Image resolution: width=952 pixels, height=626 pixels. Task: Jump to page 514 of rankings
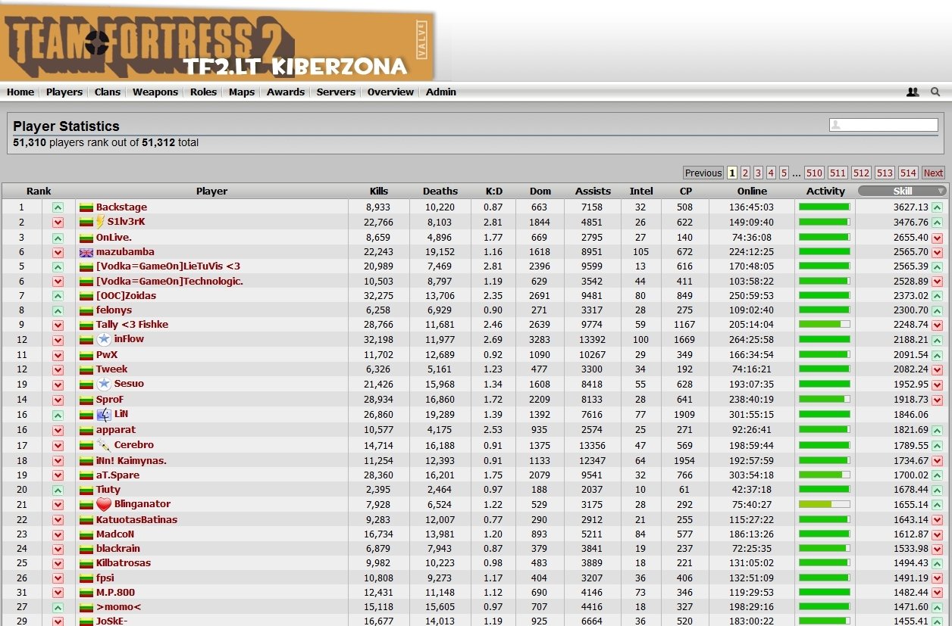[x=908, y=173]
